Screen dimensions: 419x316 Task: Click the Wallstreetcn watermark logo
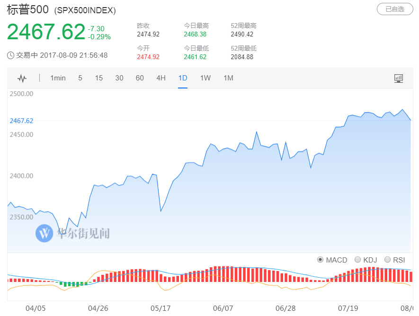[x=45, y=233]
